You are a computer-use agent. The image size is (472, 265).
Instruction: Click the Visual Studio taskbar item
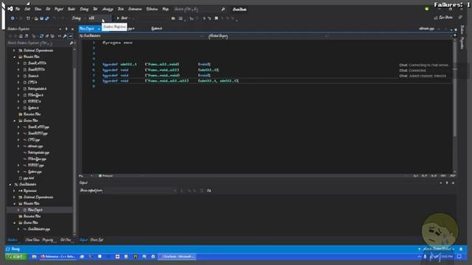(x=178, y=257)
